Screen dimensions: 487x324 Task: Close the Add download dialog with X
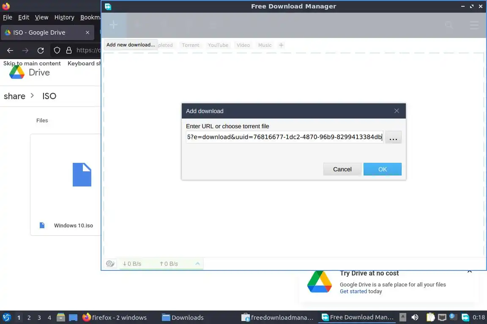pos(397,111)
